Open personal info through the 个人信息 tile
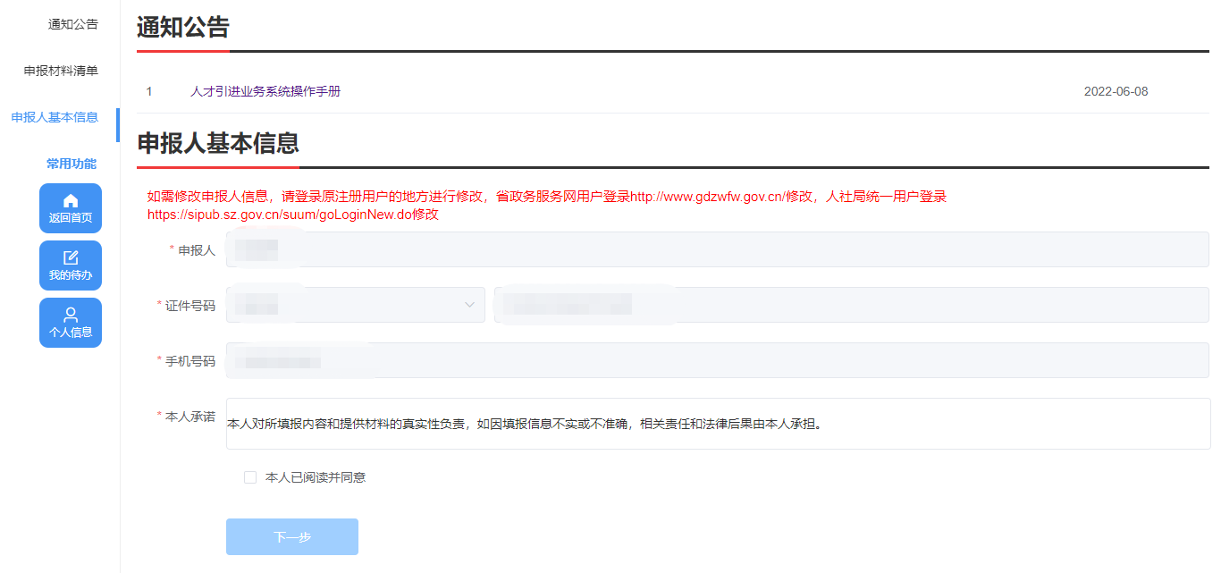Screen dimensions: 1221x573 [70, 322]
